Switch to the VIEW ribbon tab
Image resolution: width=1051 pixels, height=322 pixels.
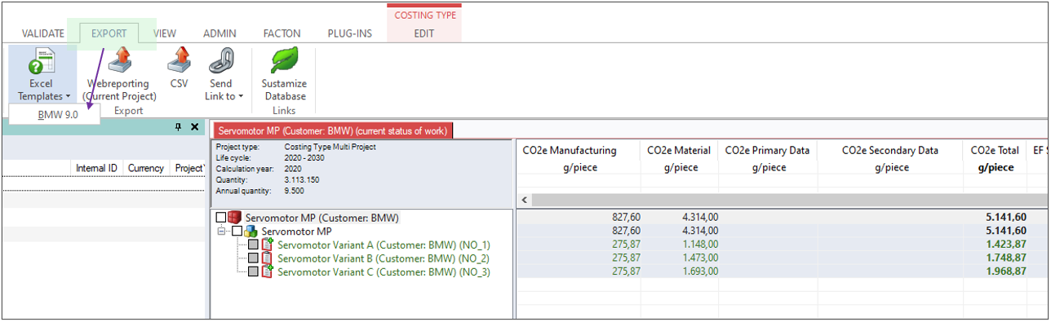tap(165, 33)
